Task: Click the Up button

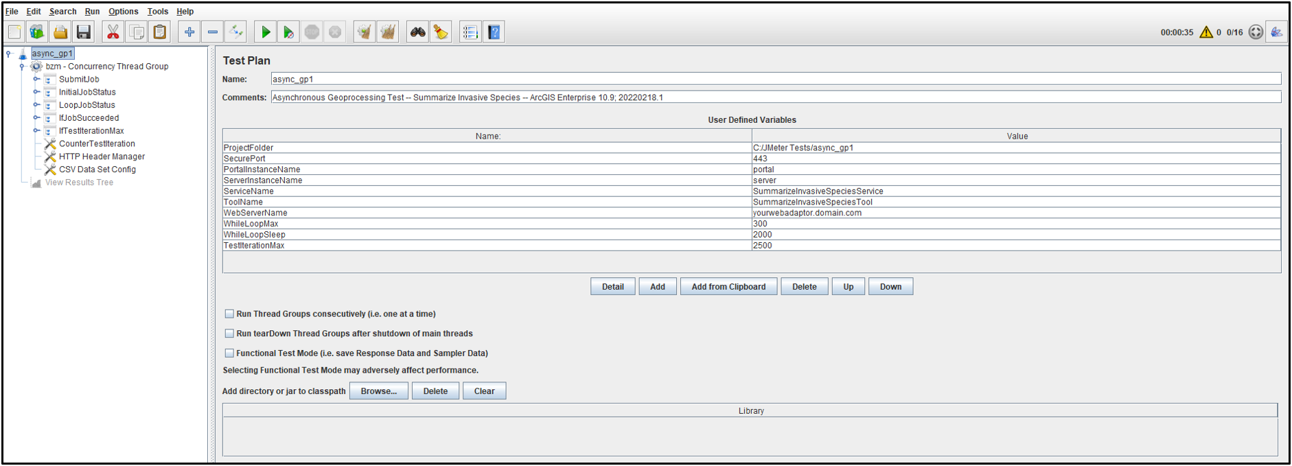Action: tap(849, 287)
